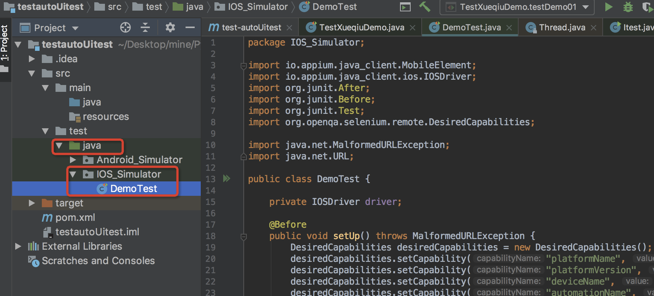Switch to the Thread.java tab
Image resolution: width=654 pixels, height=296 pixels.
point(562,27)
